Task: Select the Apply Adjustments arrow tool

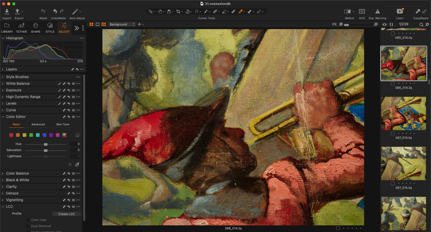Action: (x=250, y=11)
